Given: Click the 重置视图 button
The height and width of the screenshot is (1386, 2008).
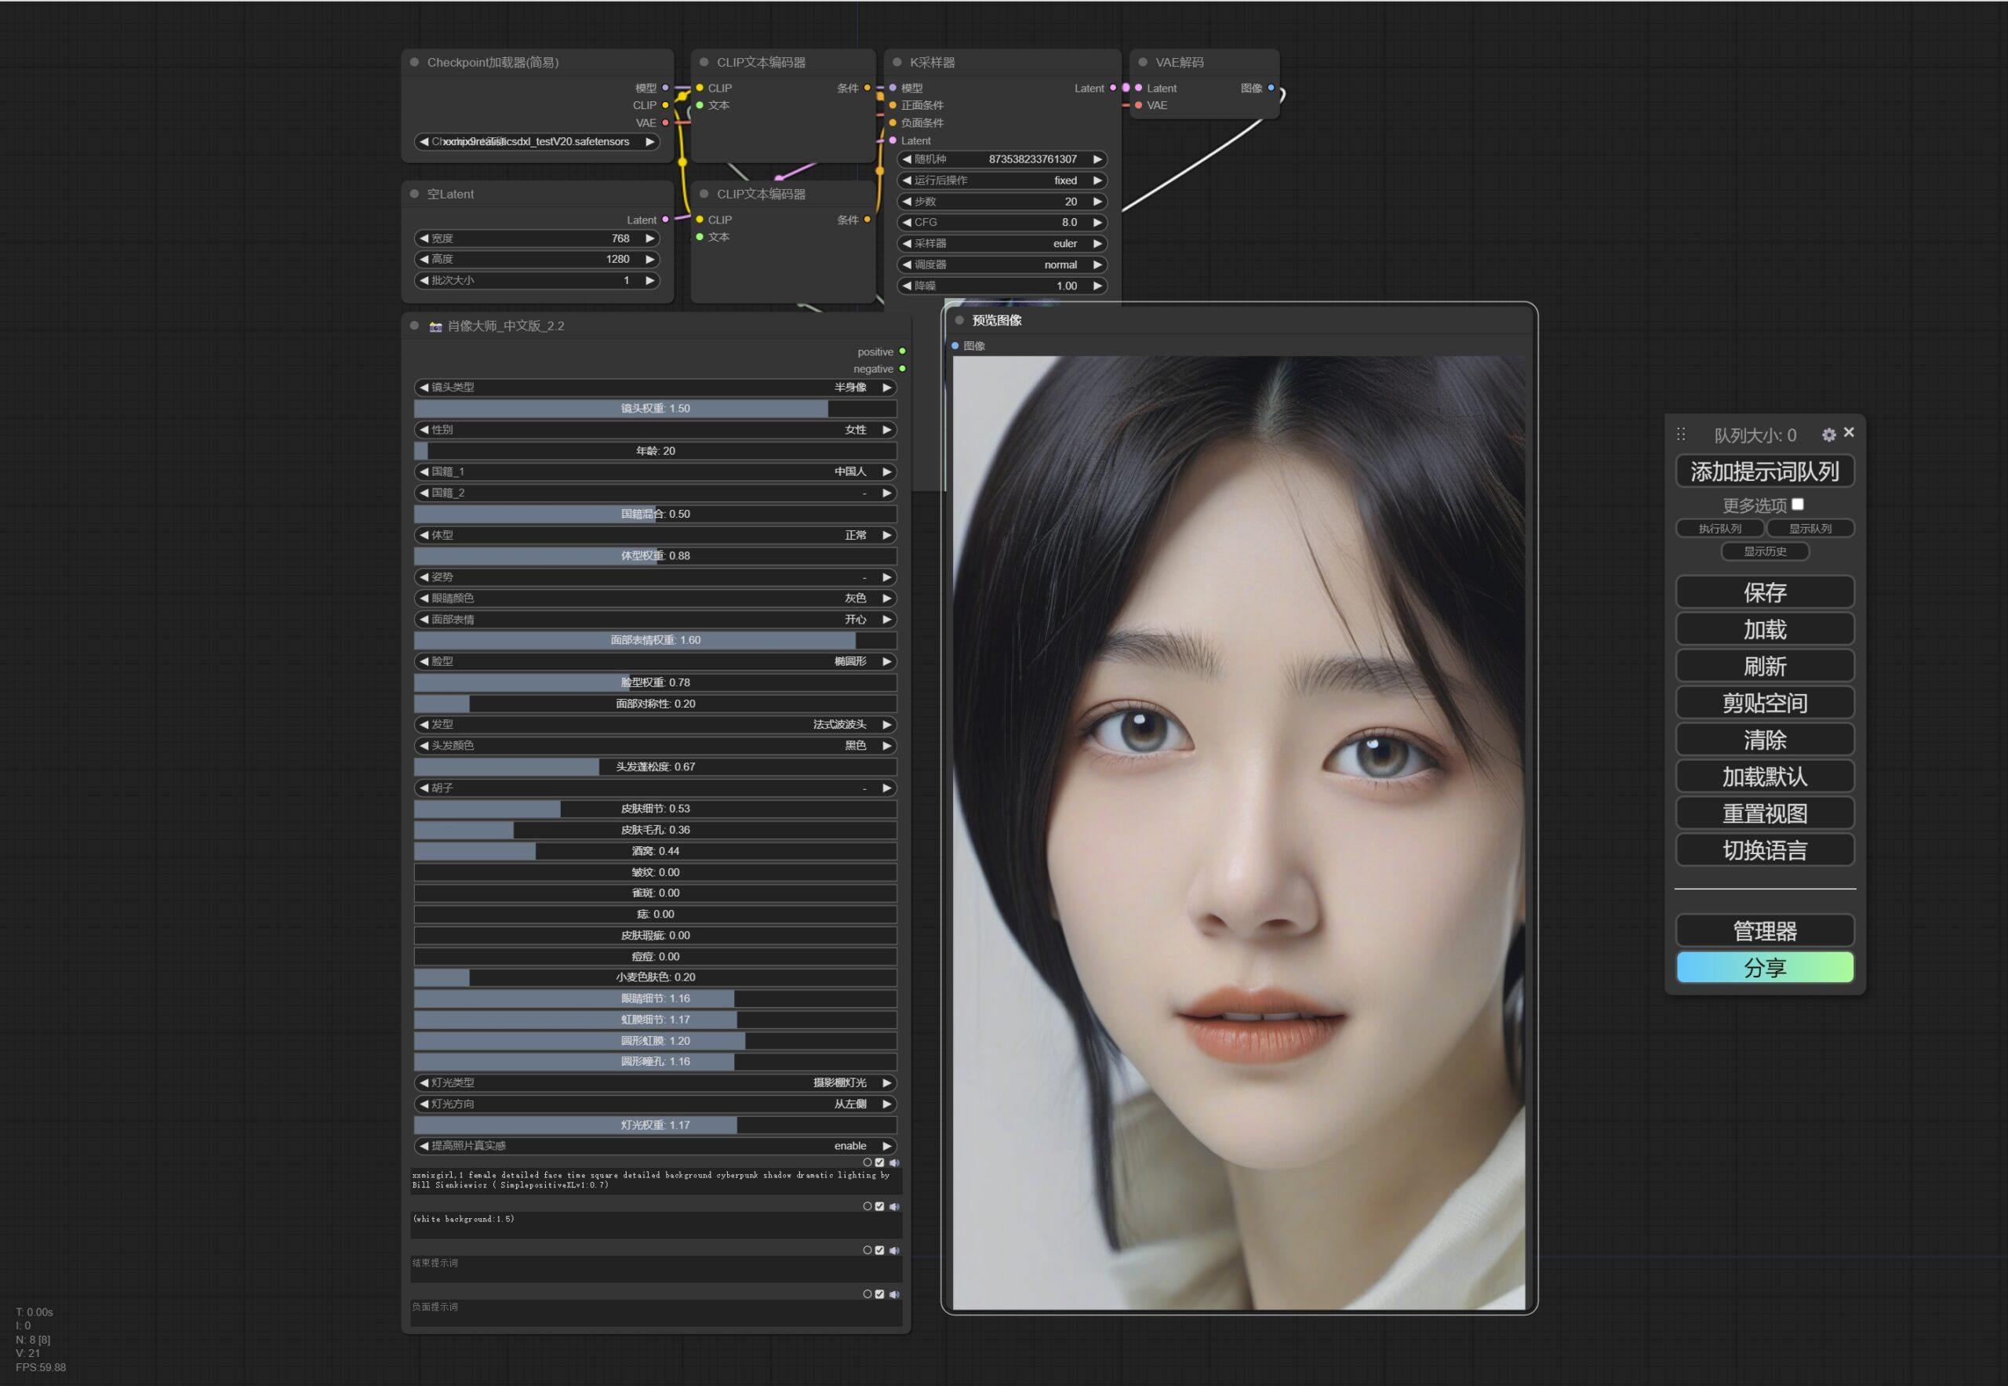Looking at the screenshot, I should point(1765,813).
